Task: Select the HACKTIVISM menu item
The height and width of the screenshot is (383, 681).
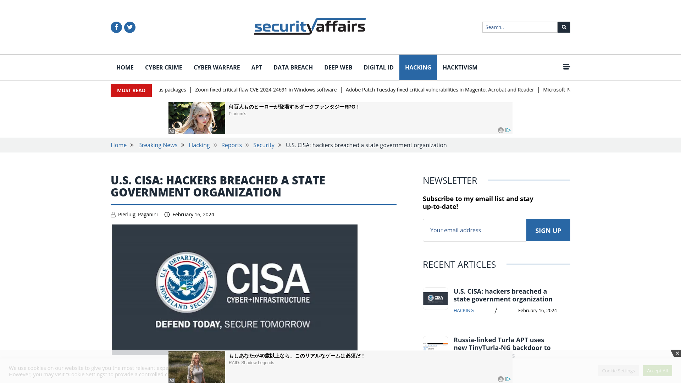Action: [460, 67]
